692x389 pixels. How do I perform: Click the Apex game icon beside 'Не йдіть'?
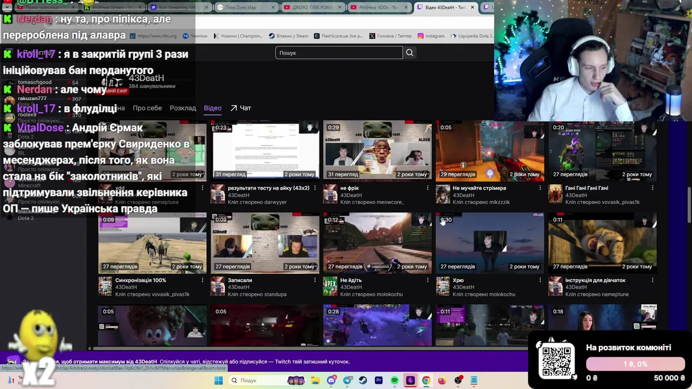[330, 286]
